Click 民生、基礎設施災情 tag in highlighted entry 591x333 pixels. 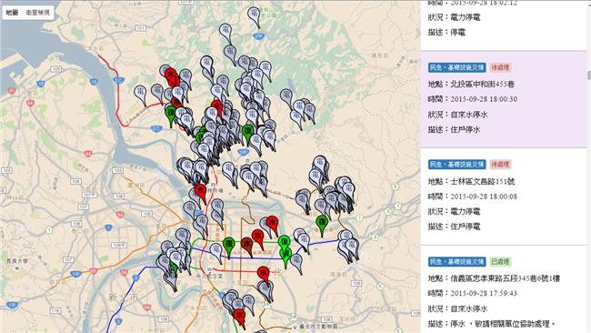point(456,68)
